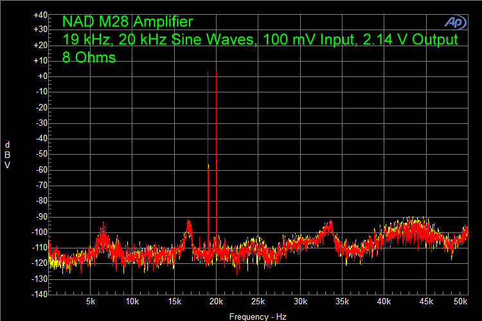The height and width of the screenshot is (321, 482).
Task: Select the +0 y-axis tick label
Action: coord(41,76)
